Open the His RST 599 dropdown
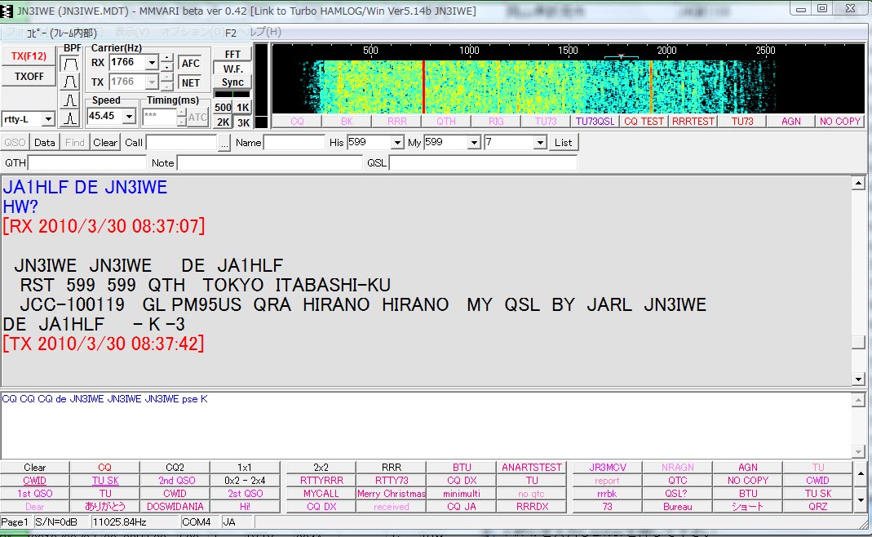Image resolution: width=872 pixels, height=537 pixels. point(396,143)
